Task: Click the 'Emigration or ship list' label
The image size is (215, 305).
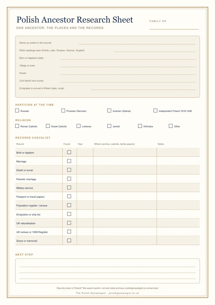Action: pos(28,214)
